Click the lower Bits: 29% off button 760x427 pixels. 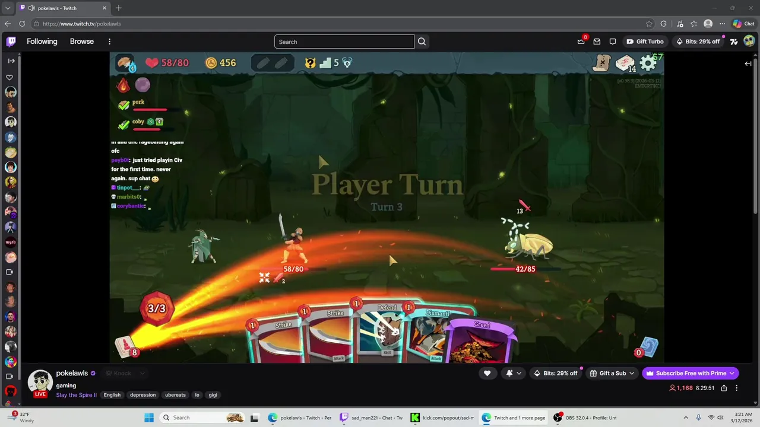[x=556, y=373]
